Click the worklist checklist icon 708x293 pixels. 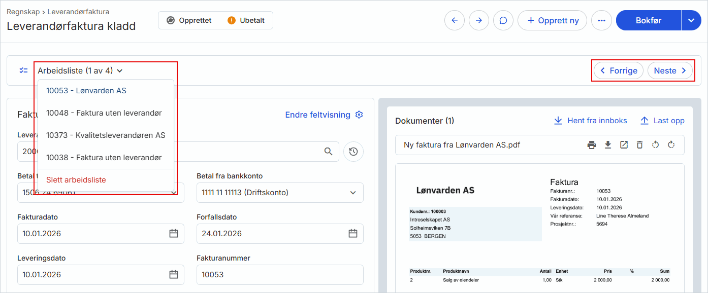pos(23,70)
